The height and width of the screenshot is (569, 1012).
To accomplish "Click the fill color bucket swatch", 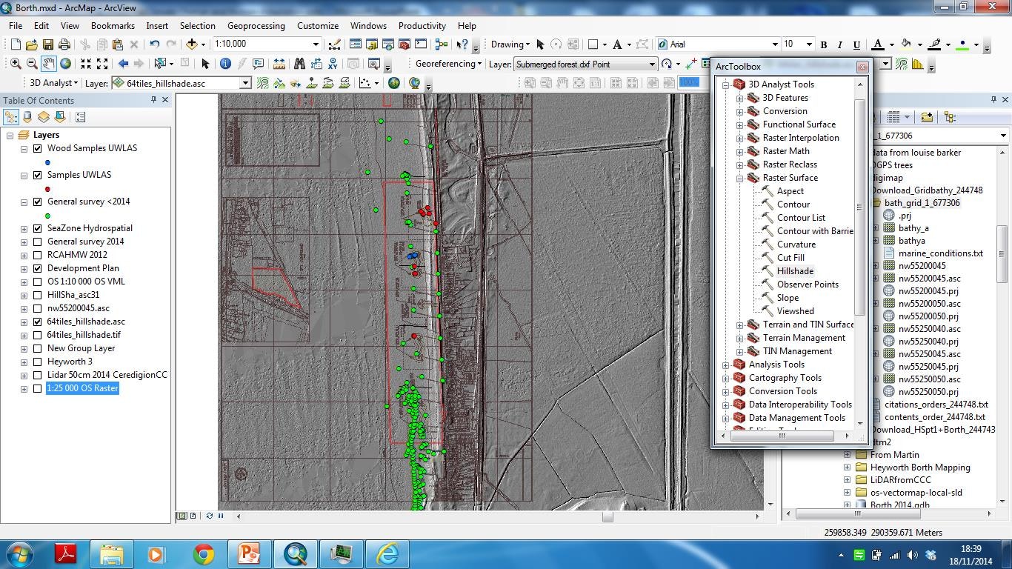I will pos(907,44).
